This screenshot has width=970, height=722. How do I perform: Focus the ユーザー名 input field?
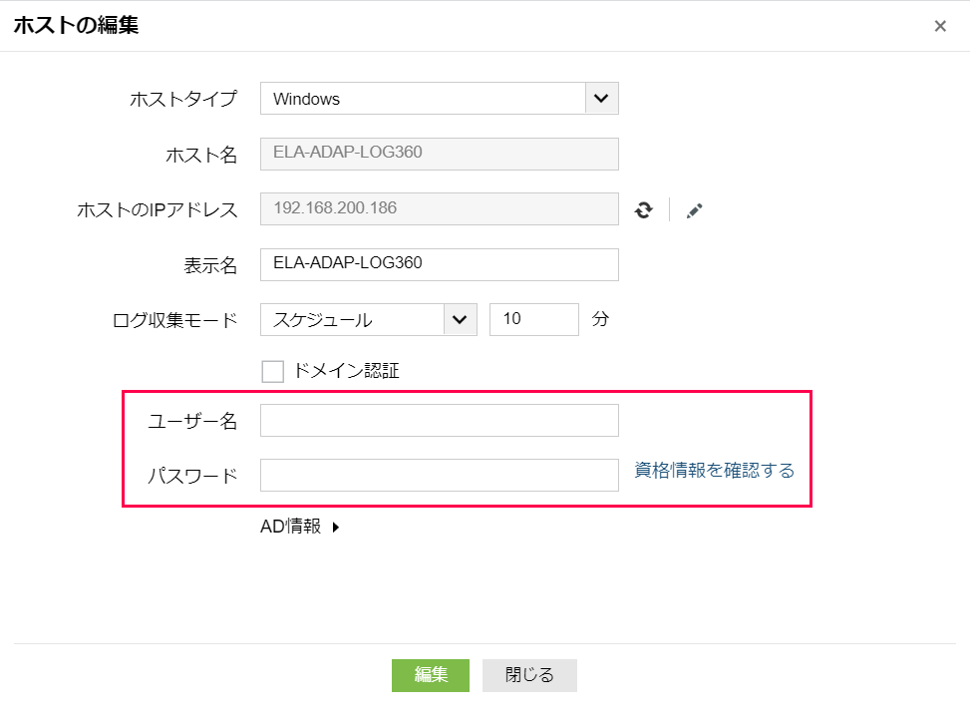coord(439,421)
